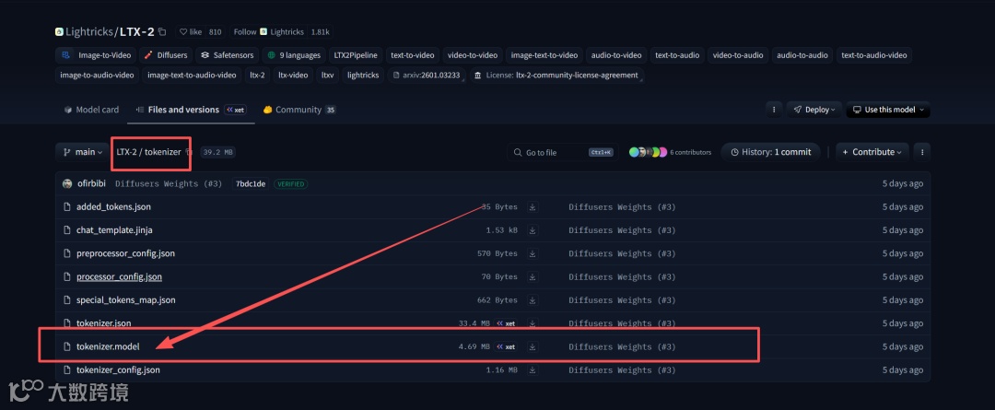The image size is (995, 410).
Task: Open the arxiv:2601.03233 paper tag
Action: 427,75
